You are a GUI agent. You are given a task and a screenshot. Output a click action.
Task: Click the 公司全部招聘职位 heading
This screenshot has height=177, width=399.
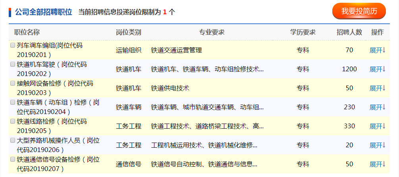44,12
